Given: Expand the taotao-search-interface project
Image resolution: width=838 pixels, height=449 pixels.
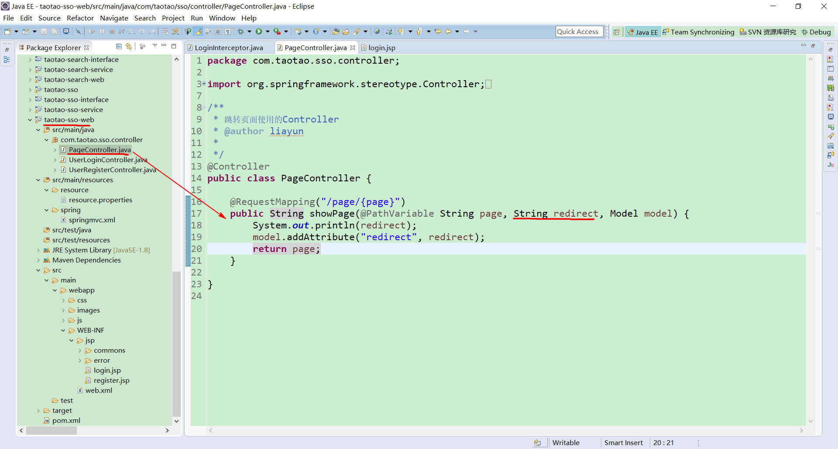Looking at the screenshot, I should (30, 60).
